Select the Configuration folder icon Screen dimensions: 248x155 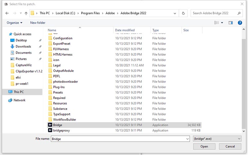coord(50,38)
